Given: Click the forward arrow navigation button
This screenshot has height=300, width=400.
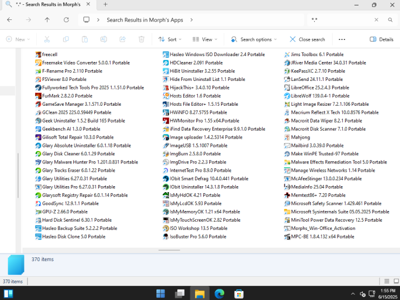Looking at the screenshot, I should click(29, 19).
